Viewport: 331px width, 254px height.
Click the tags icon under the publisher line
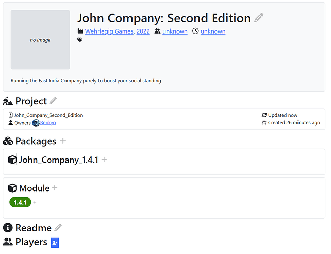pos(80,40)
